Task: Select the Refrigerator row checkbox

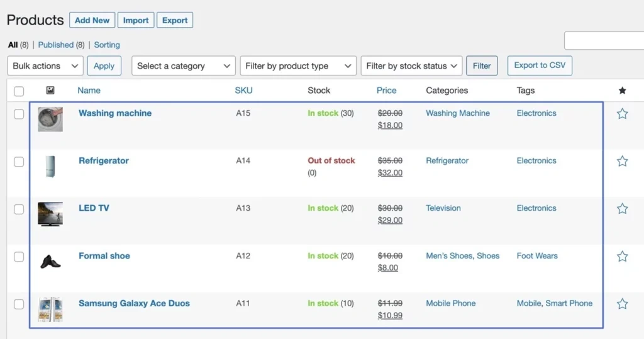Action: coord(19,162)
